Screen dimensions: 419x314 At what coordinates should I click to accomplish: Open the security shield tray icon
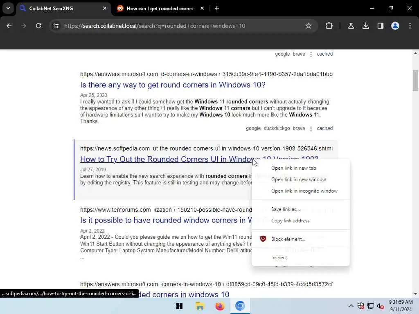(361, 306)
